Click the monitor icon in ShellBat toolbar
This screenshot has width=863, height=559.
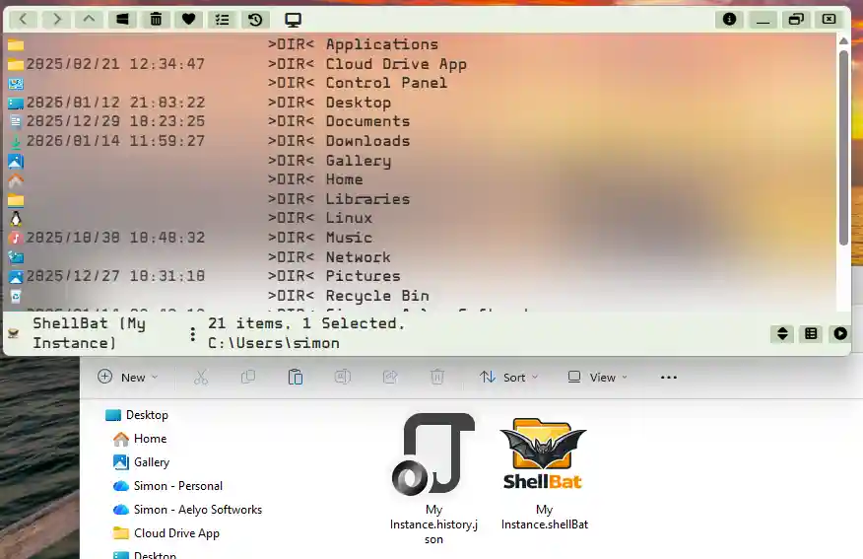pyautogui.click(x=293, y=19)
